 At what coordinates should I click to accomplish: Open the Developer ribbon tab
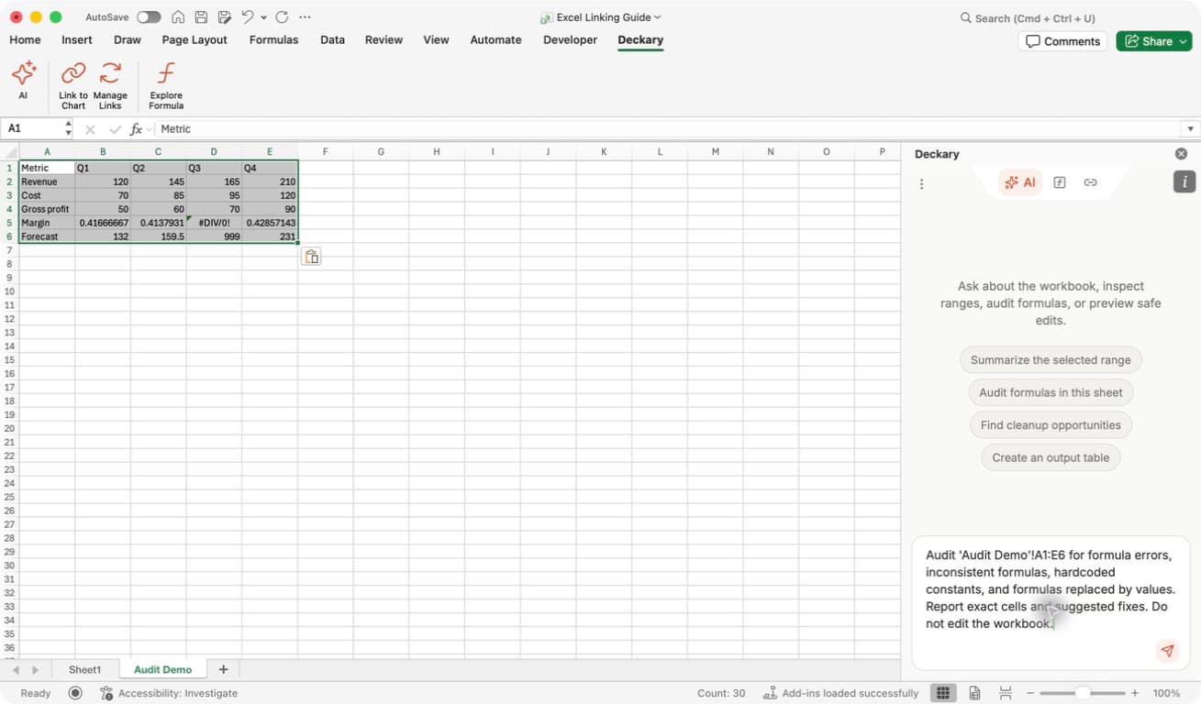click(x=570, y=40)
